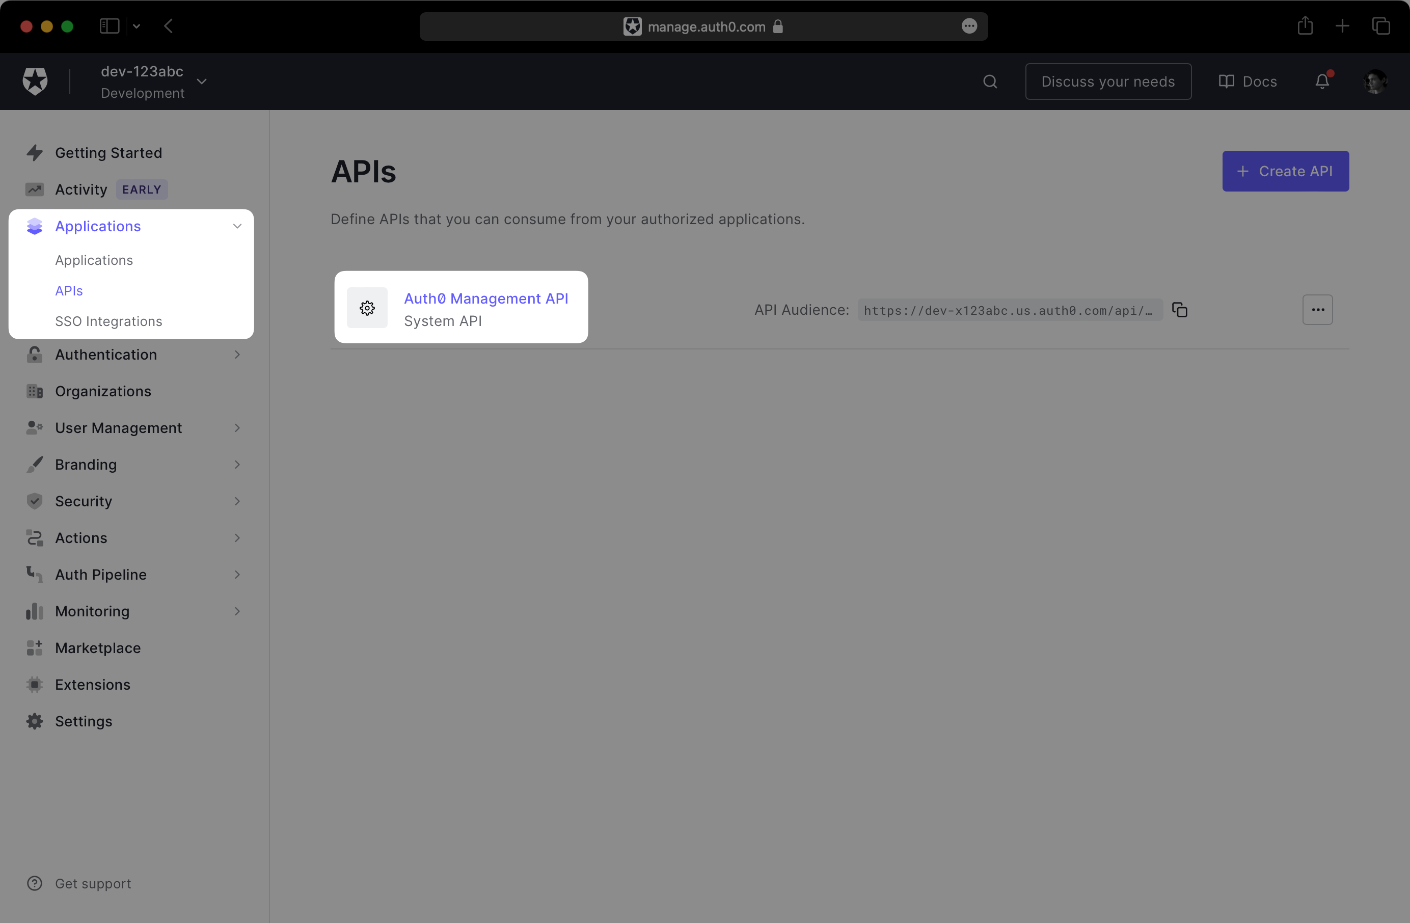This screenshot has width=1410, height=923.
Task: Click the Management API gear icon
Action: click(367, 308)
